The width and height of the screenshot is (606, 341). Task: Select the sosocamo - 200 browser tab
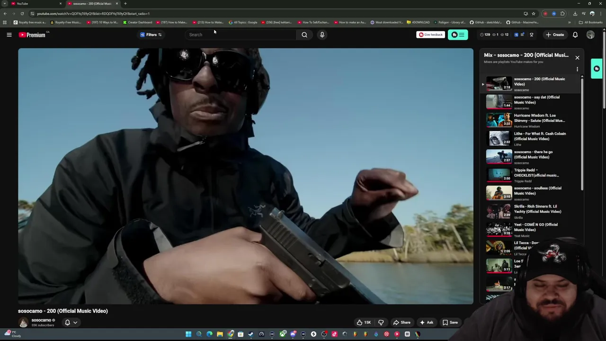(x=92, y=4)
